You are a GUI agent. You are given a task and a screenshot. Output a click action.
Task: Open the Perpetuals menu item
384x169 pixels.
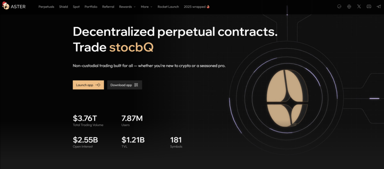pyautogui.click(x=46, y=7)
